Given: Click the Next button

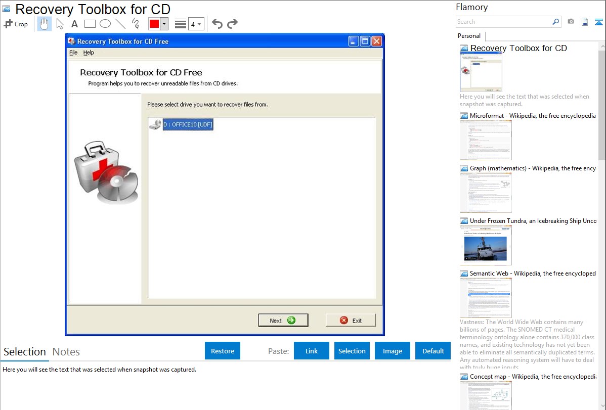Looking at the screenshot, I should click(x=283, y=321).
